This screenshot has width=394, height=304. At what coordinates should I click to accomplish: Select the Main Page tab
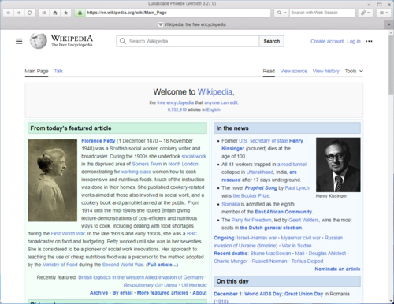click(x=36, y=71)
